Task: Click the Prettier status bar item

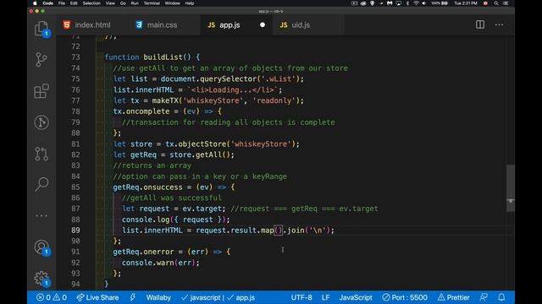Action: pyautogui.click(x=454, y=297)
